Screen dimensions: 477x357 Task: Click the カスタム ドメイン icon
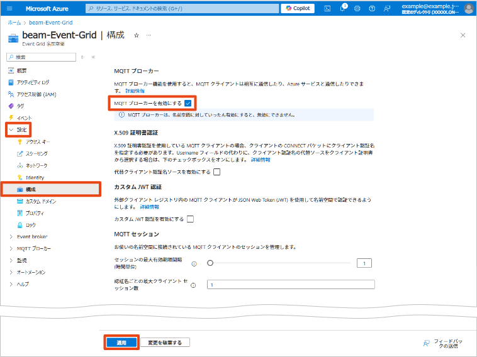[20, 201]
